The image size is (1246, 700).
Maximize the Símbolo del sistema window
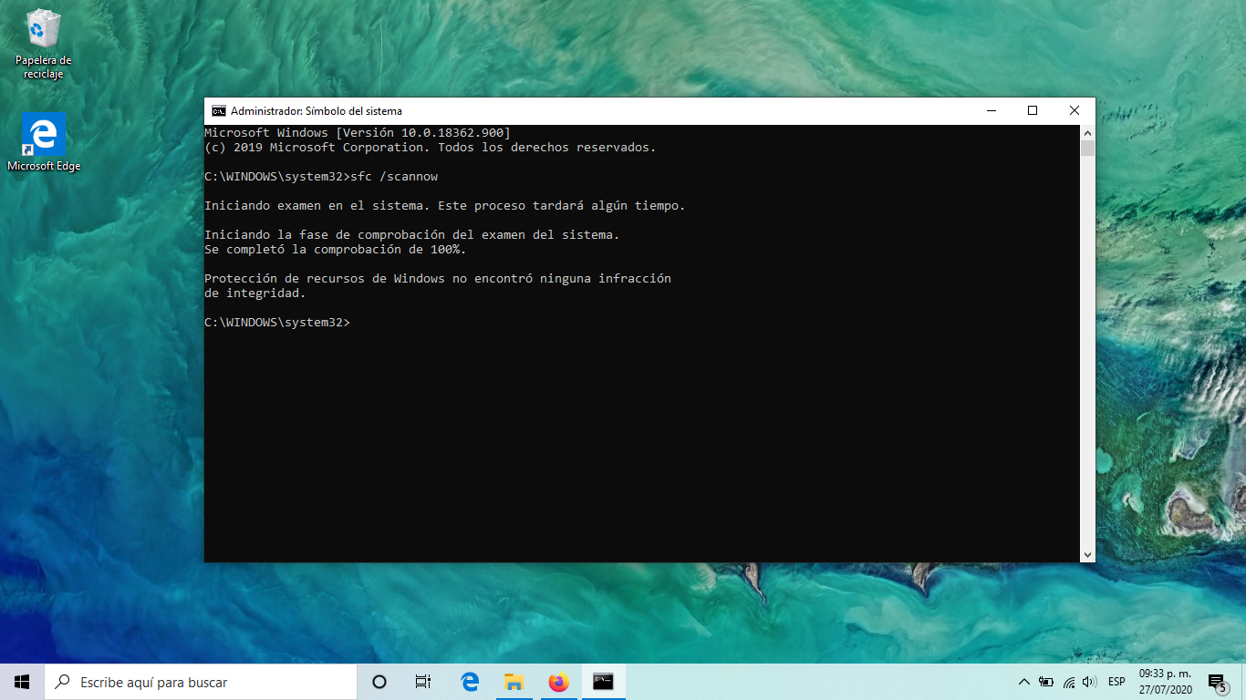1033,111
